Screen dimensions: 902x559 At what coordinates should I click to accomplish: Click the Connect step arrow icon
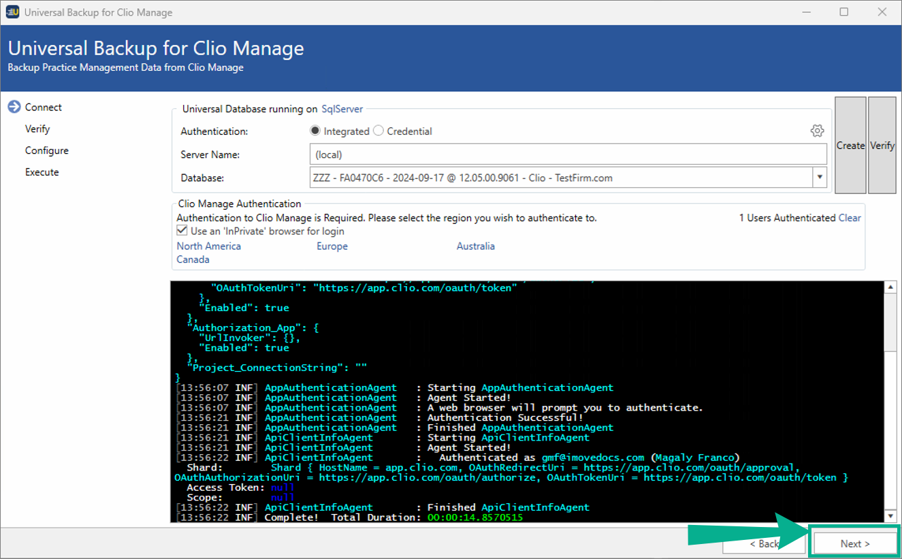14,108
